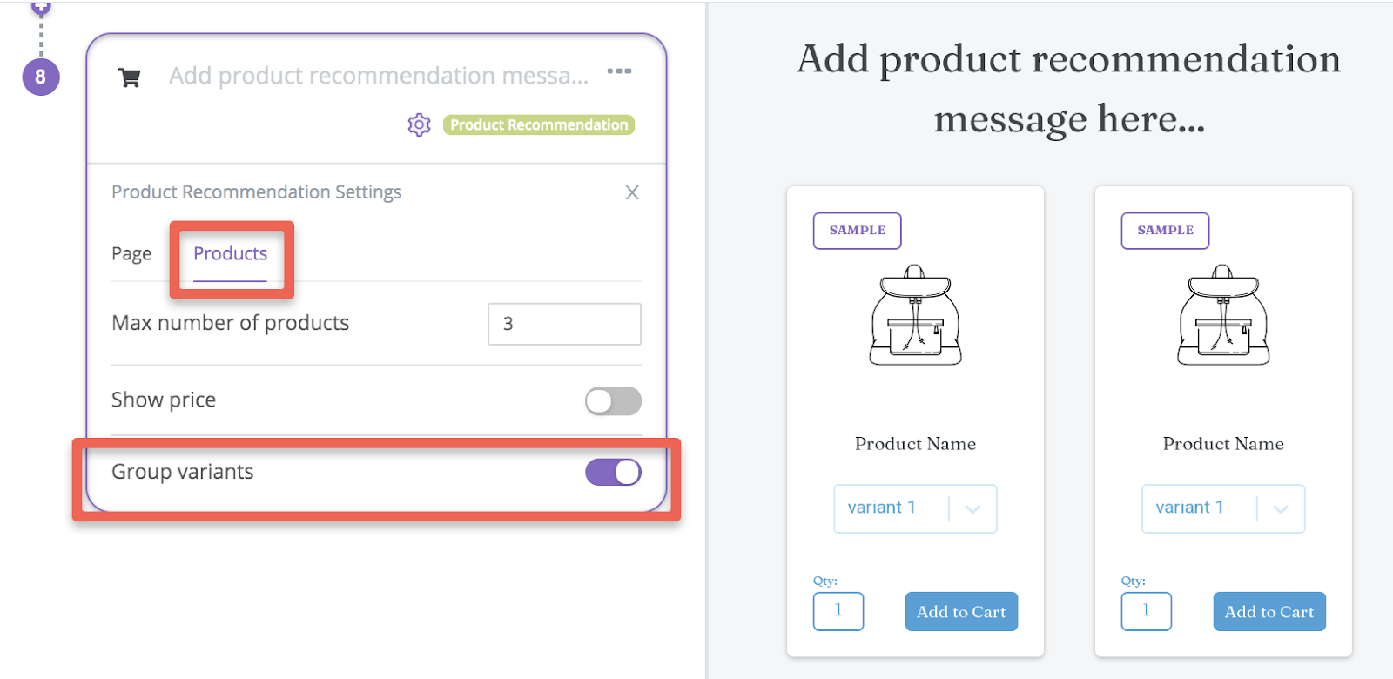Click the first product backpack image
The width and height of the screenshot is (1393, 679).
(x=915, y=315)
